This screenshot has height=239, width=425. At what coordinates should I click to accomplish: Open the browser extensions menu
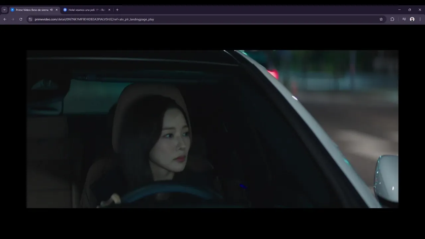[x=392, y=19]
